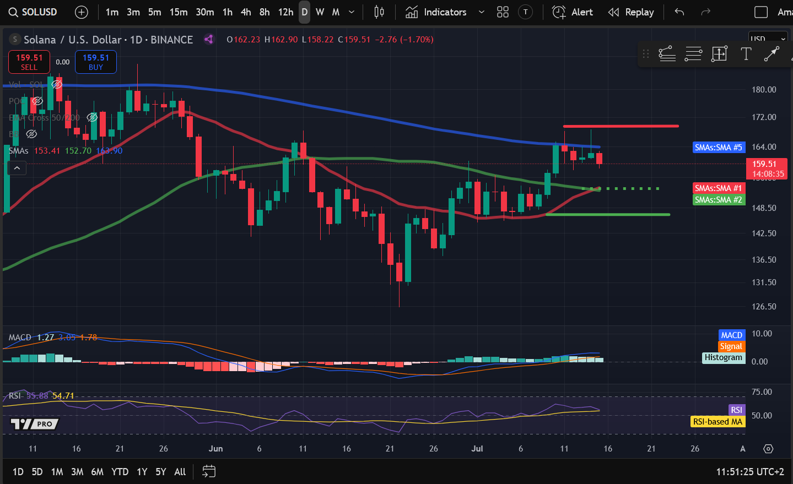793x484 pixels.
Task: Expand favorite indicators dropdown arrow
Action: (x=482, y=12)
